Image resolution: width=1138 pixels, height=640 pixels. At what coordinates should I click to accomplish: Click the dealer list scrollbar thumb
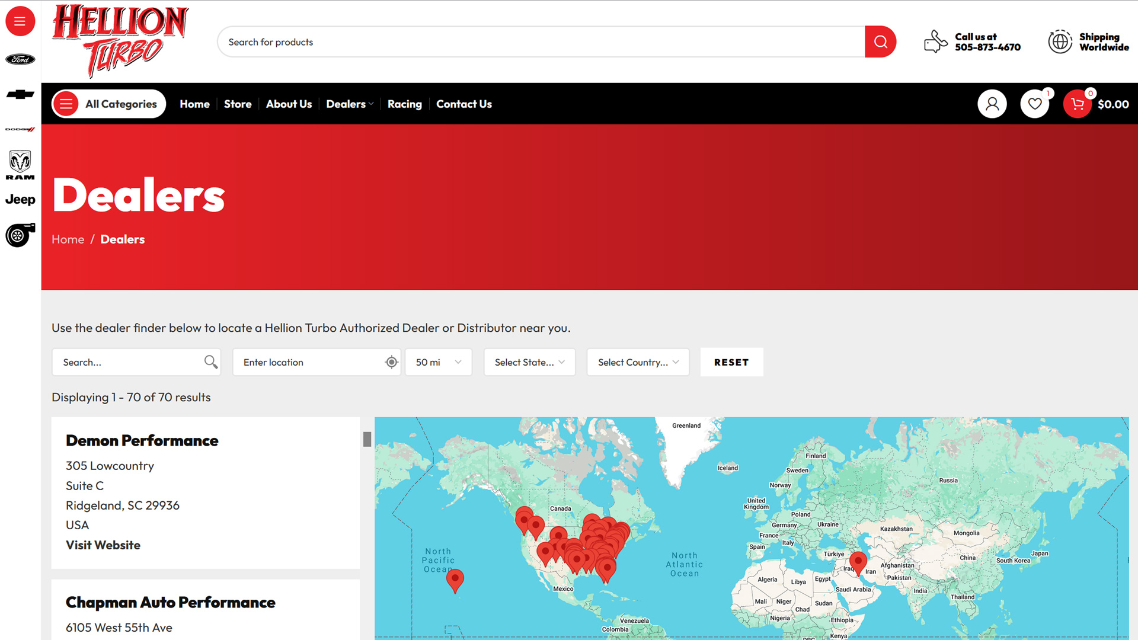click(x=367, y=439)
